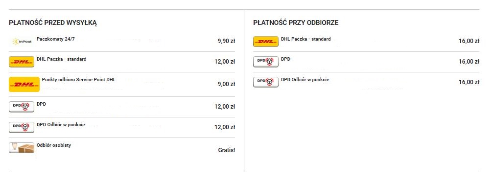The image size is (496, 183).
Task: Click the DHL logo under Płatność przy odbiorze
Action: 266,42
